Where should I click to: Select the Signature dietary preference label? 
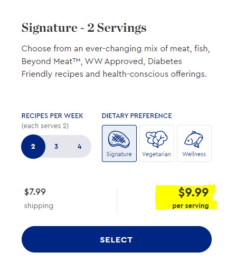point(119,154)
